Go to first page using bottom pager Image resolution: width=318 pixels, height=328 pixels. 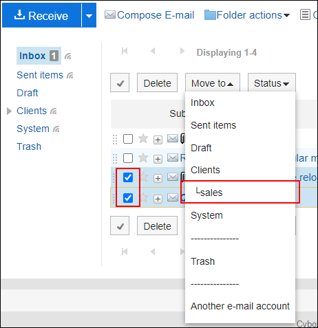point(125,252)
